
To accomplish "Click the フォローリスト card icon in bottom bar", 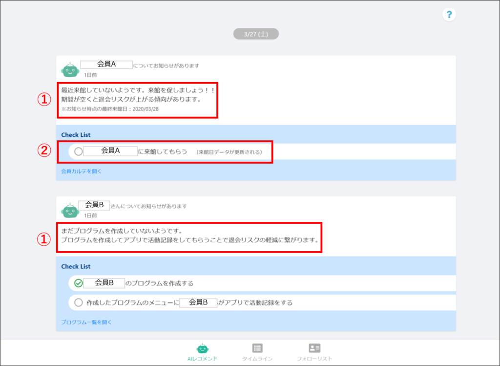I will pos(314,348).
